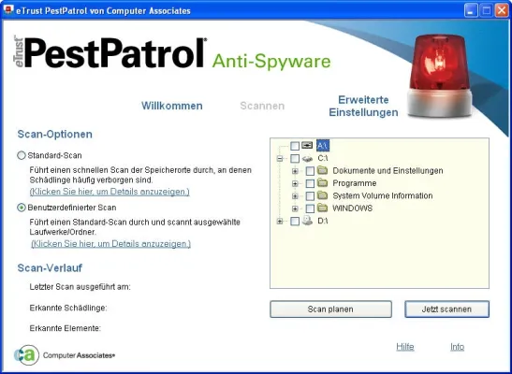Screen dimensions: 512x374
Task: Select the A:\ tree label
Action: coord(323,146)
